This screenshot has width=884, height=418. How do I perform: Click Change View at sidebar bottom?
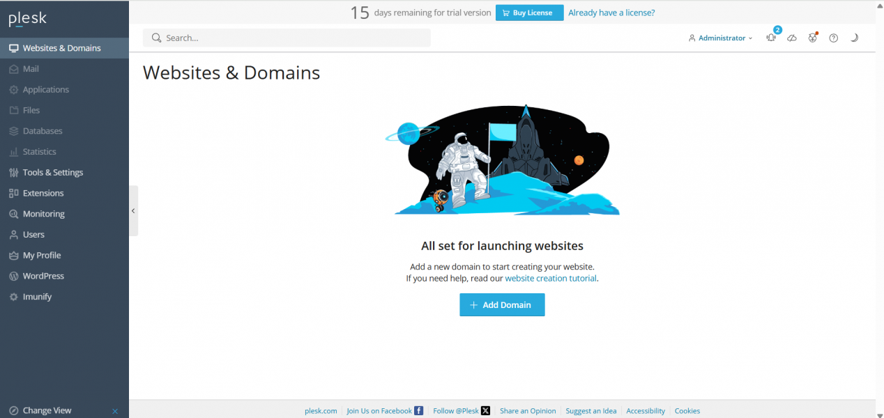tap(47, 410)
